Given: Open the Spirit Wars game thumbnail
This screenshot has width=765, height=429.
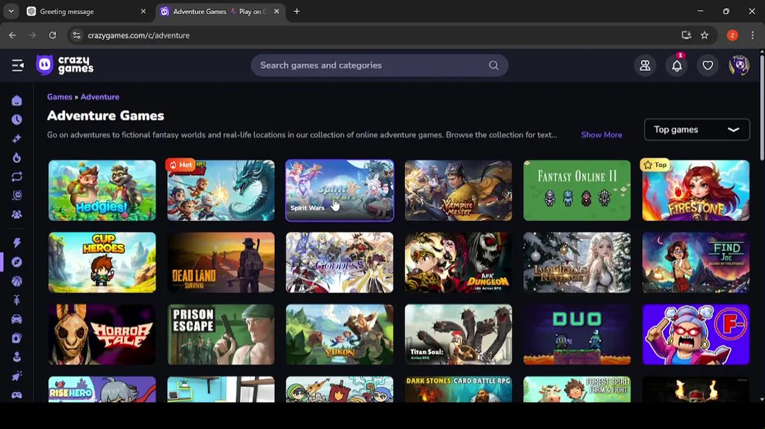Looking at the screenshot, I should [x=340, y=190].
